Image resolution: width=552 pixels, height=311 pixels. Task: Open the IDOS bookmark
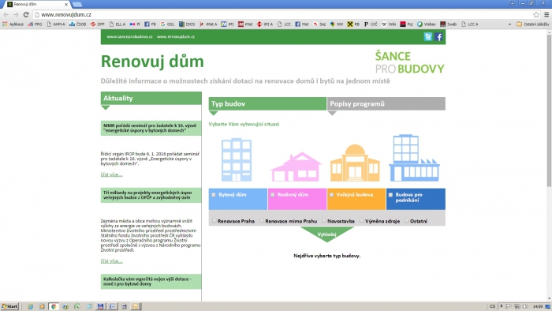pyautogui.click(x=187, y=24)
